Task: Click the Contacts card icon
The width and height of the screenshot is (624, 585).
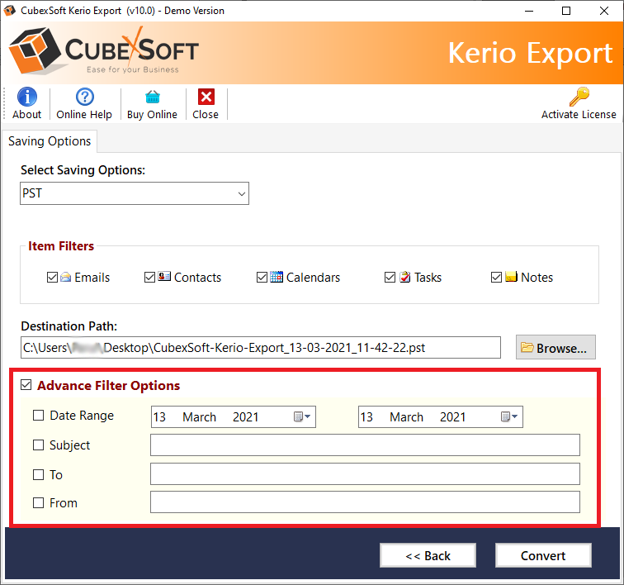Action: [x=164, y=276]
